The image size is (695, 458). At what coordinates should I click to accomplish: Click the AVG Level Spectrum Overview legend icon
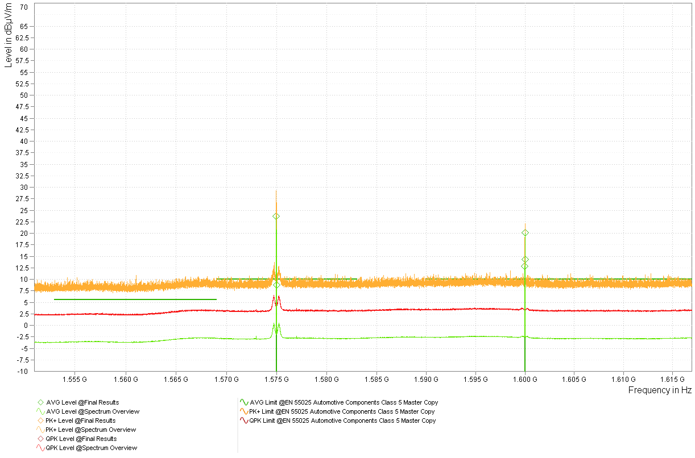pos(40,411)
